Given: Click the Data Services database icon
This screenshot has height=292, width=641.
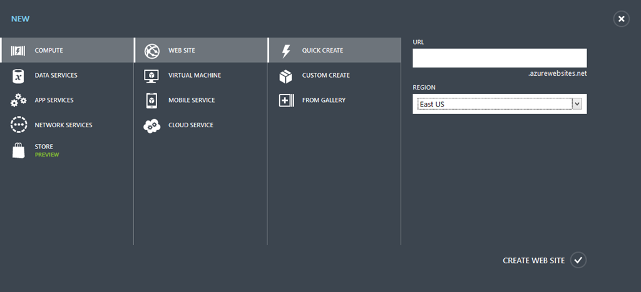Looking at the screenshot, I should coord(18,76).
